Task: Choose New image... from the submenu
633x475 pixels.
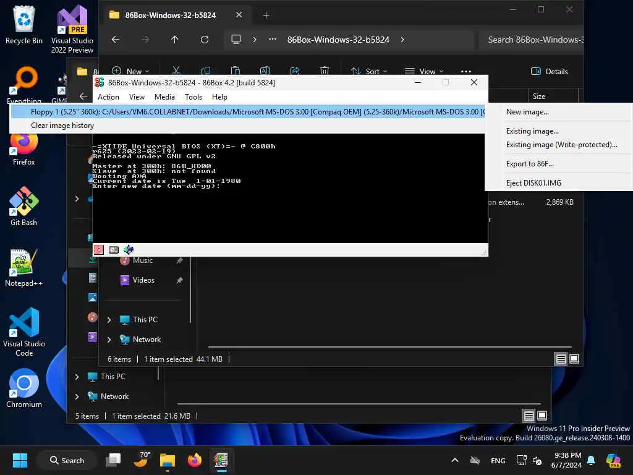Action: pos(527,113)
